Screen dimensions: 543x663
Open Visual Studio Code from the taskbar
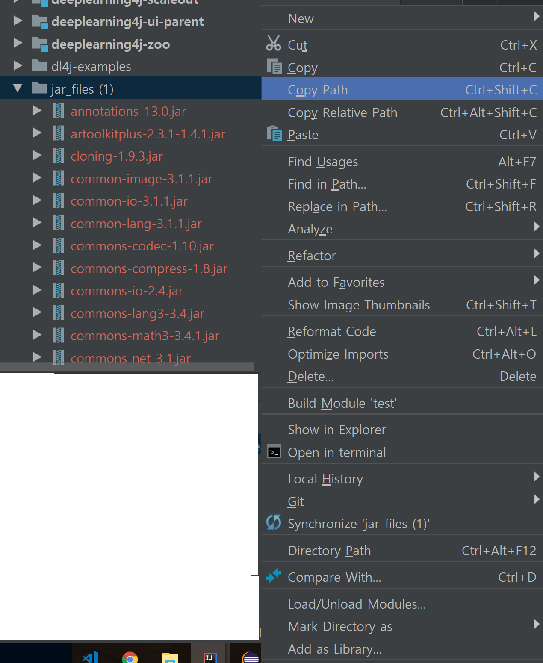[x=91, y=657]
